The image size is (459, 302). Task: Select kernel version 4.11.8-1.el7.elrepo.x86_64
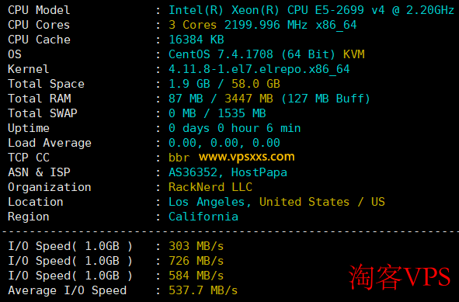tap(259, 69)
